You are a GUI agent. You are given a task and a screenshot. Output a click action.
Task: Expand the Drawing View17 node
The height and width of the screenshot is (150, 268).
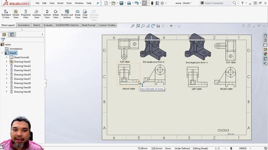7,79
